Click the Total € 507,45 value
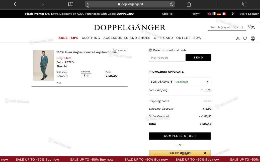 click(x=205, y=124)
